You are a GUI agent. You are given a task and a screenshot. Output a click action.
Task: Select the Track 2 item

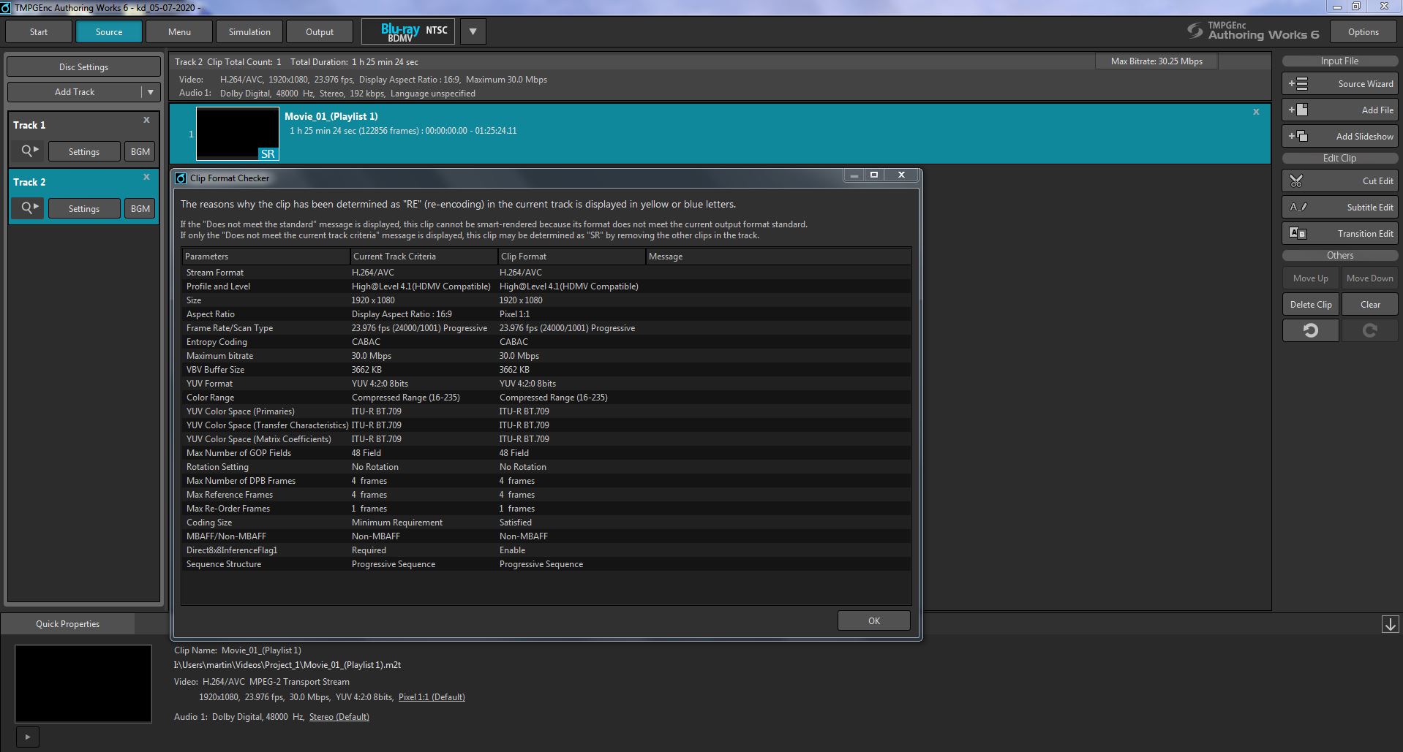83,196
